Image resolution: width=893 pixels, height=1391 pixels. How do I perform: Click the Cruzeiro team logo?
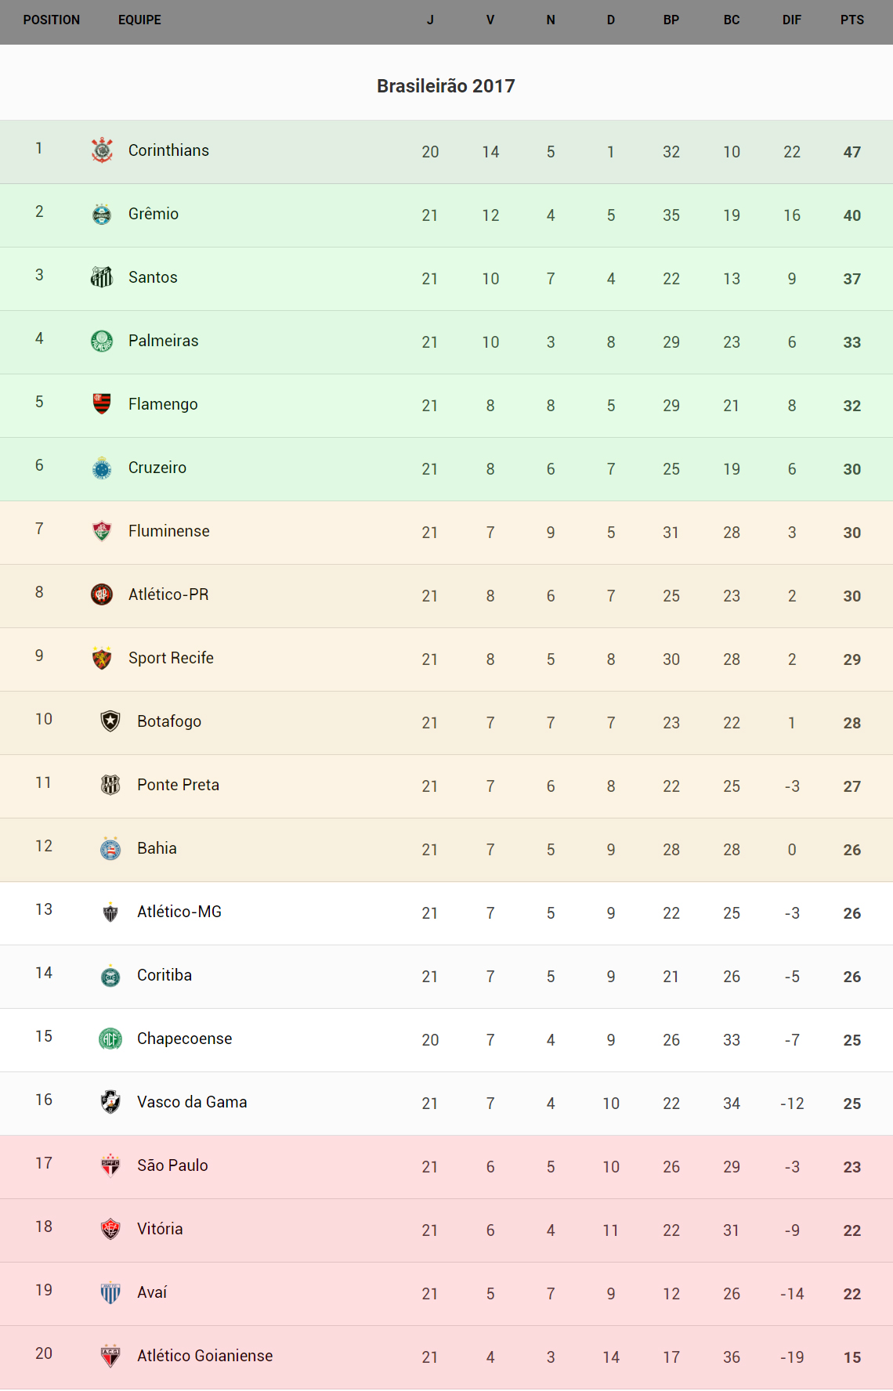pos(102,468)
